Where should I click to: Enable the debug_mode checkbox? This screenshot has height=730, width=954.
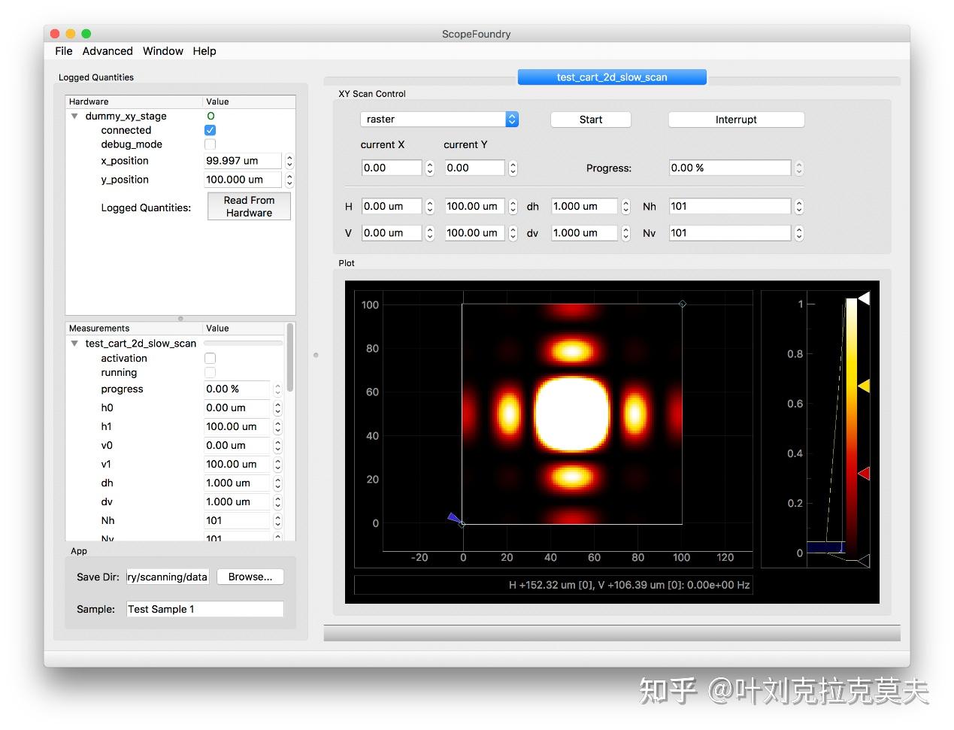pos(210,144)
